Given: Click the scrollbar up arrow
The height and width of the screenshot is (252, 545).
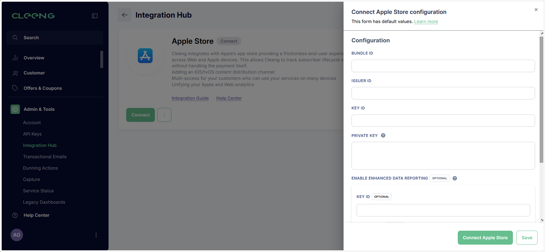Looking at the screenshot, I should pyautogui.click(x=542, y=33).
